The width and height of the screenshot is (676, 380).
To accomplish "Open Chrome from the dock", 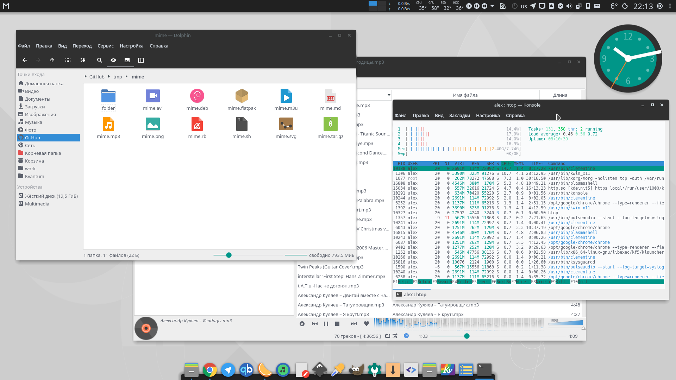I will pos(210,370).
